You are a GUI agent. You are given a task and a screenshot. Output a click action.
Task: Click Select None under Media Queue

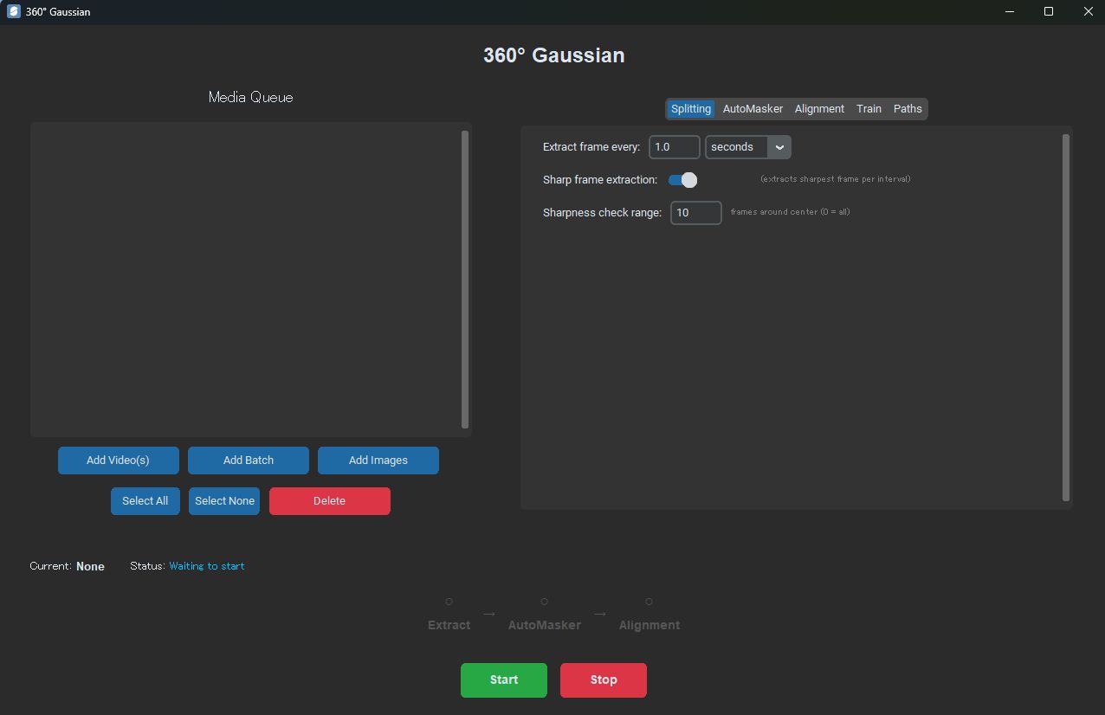click(x=223, y=500)
